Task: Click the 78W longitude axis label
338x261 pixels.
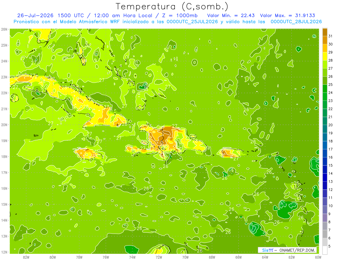Action: [79, 257]
